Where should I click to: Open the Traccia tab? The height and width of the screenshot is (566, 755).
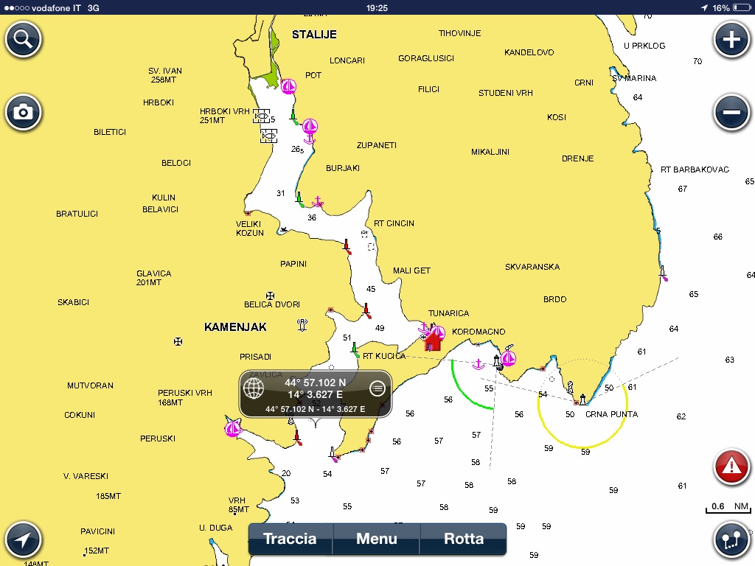[290, 539]
